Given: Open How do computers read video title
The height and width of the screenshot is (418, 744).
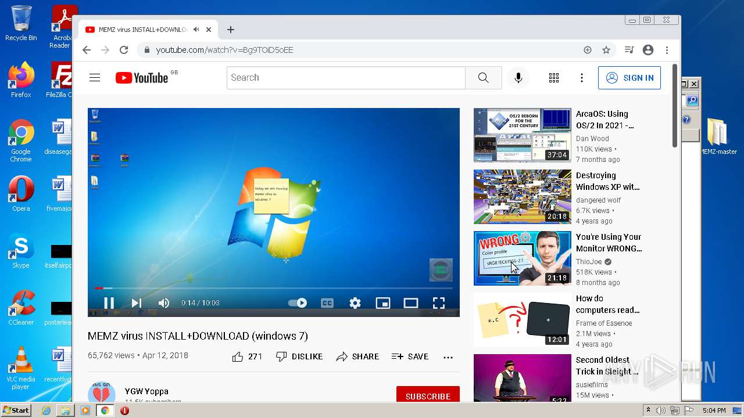Looking at the screenshot, I should point(608,304).
